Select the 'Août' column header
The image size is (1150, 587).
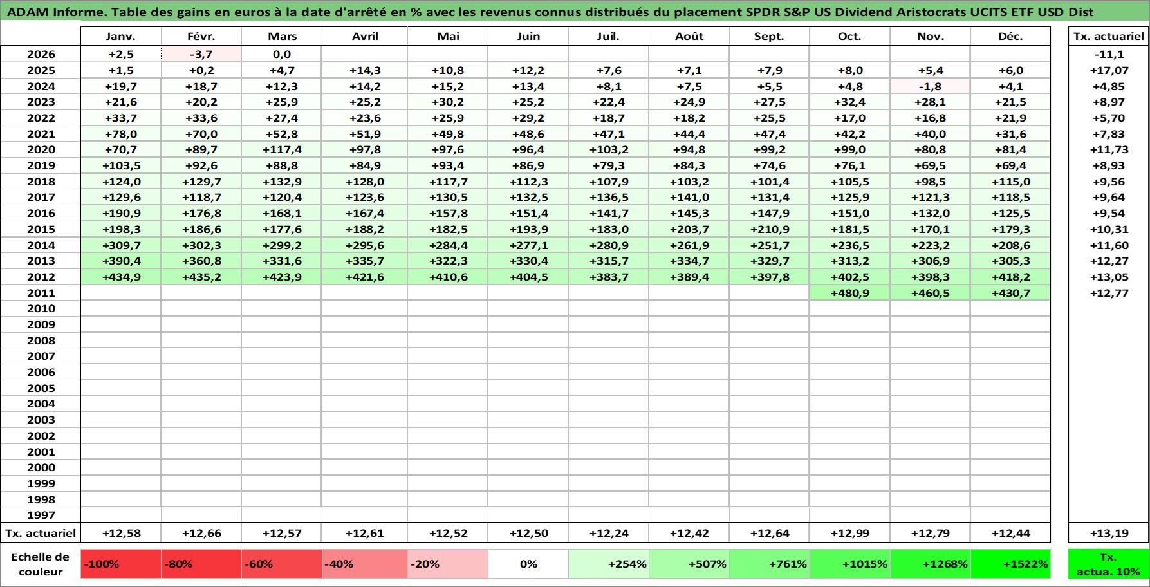[689, 36]
